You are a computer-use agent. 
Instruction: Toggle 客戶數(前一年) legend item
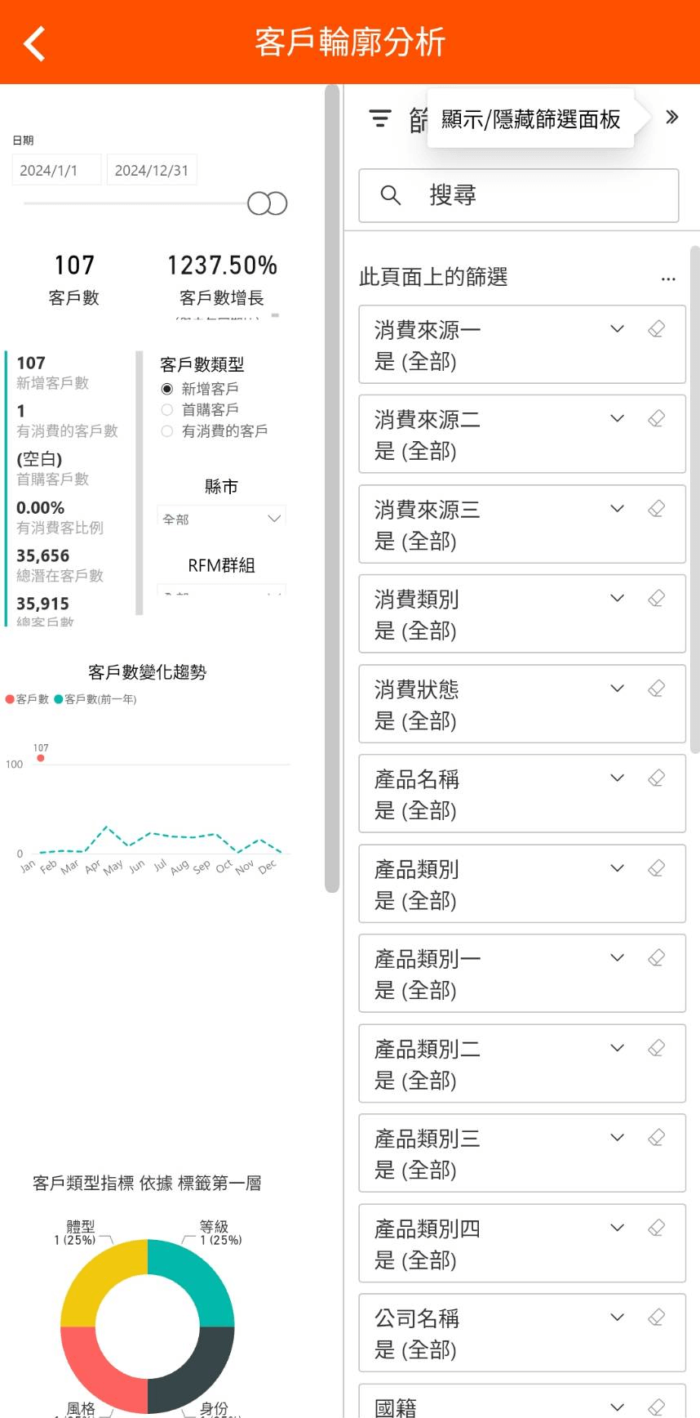click(x=95, y=699)
